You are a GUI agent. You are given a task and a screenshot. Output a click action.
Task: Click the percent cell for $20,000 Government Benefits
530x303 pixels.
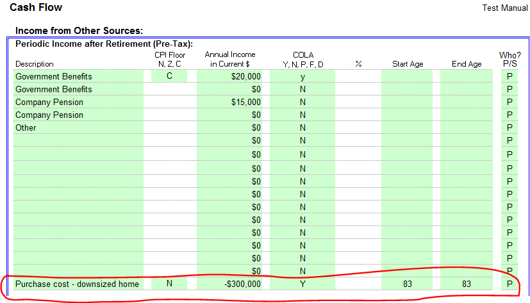(358, 77)
